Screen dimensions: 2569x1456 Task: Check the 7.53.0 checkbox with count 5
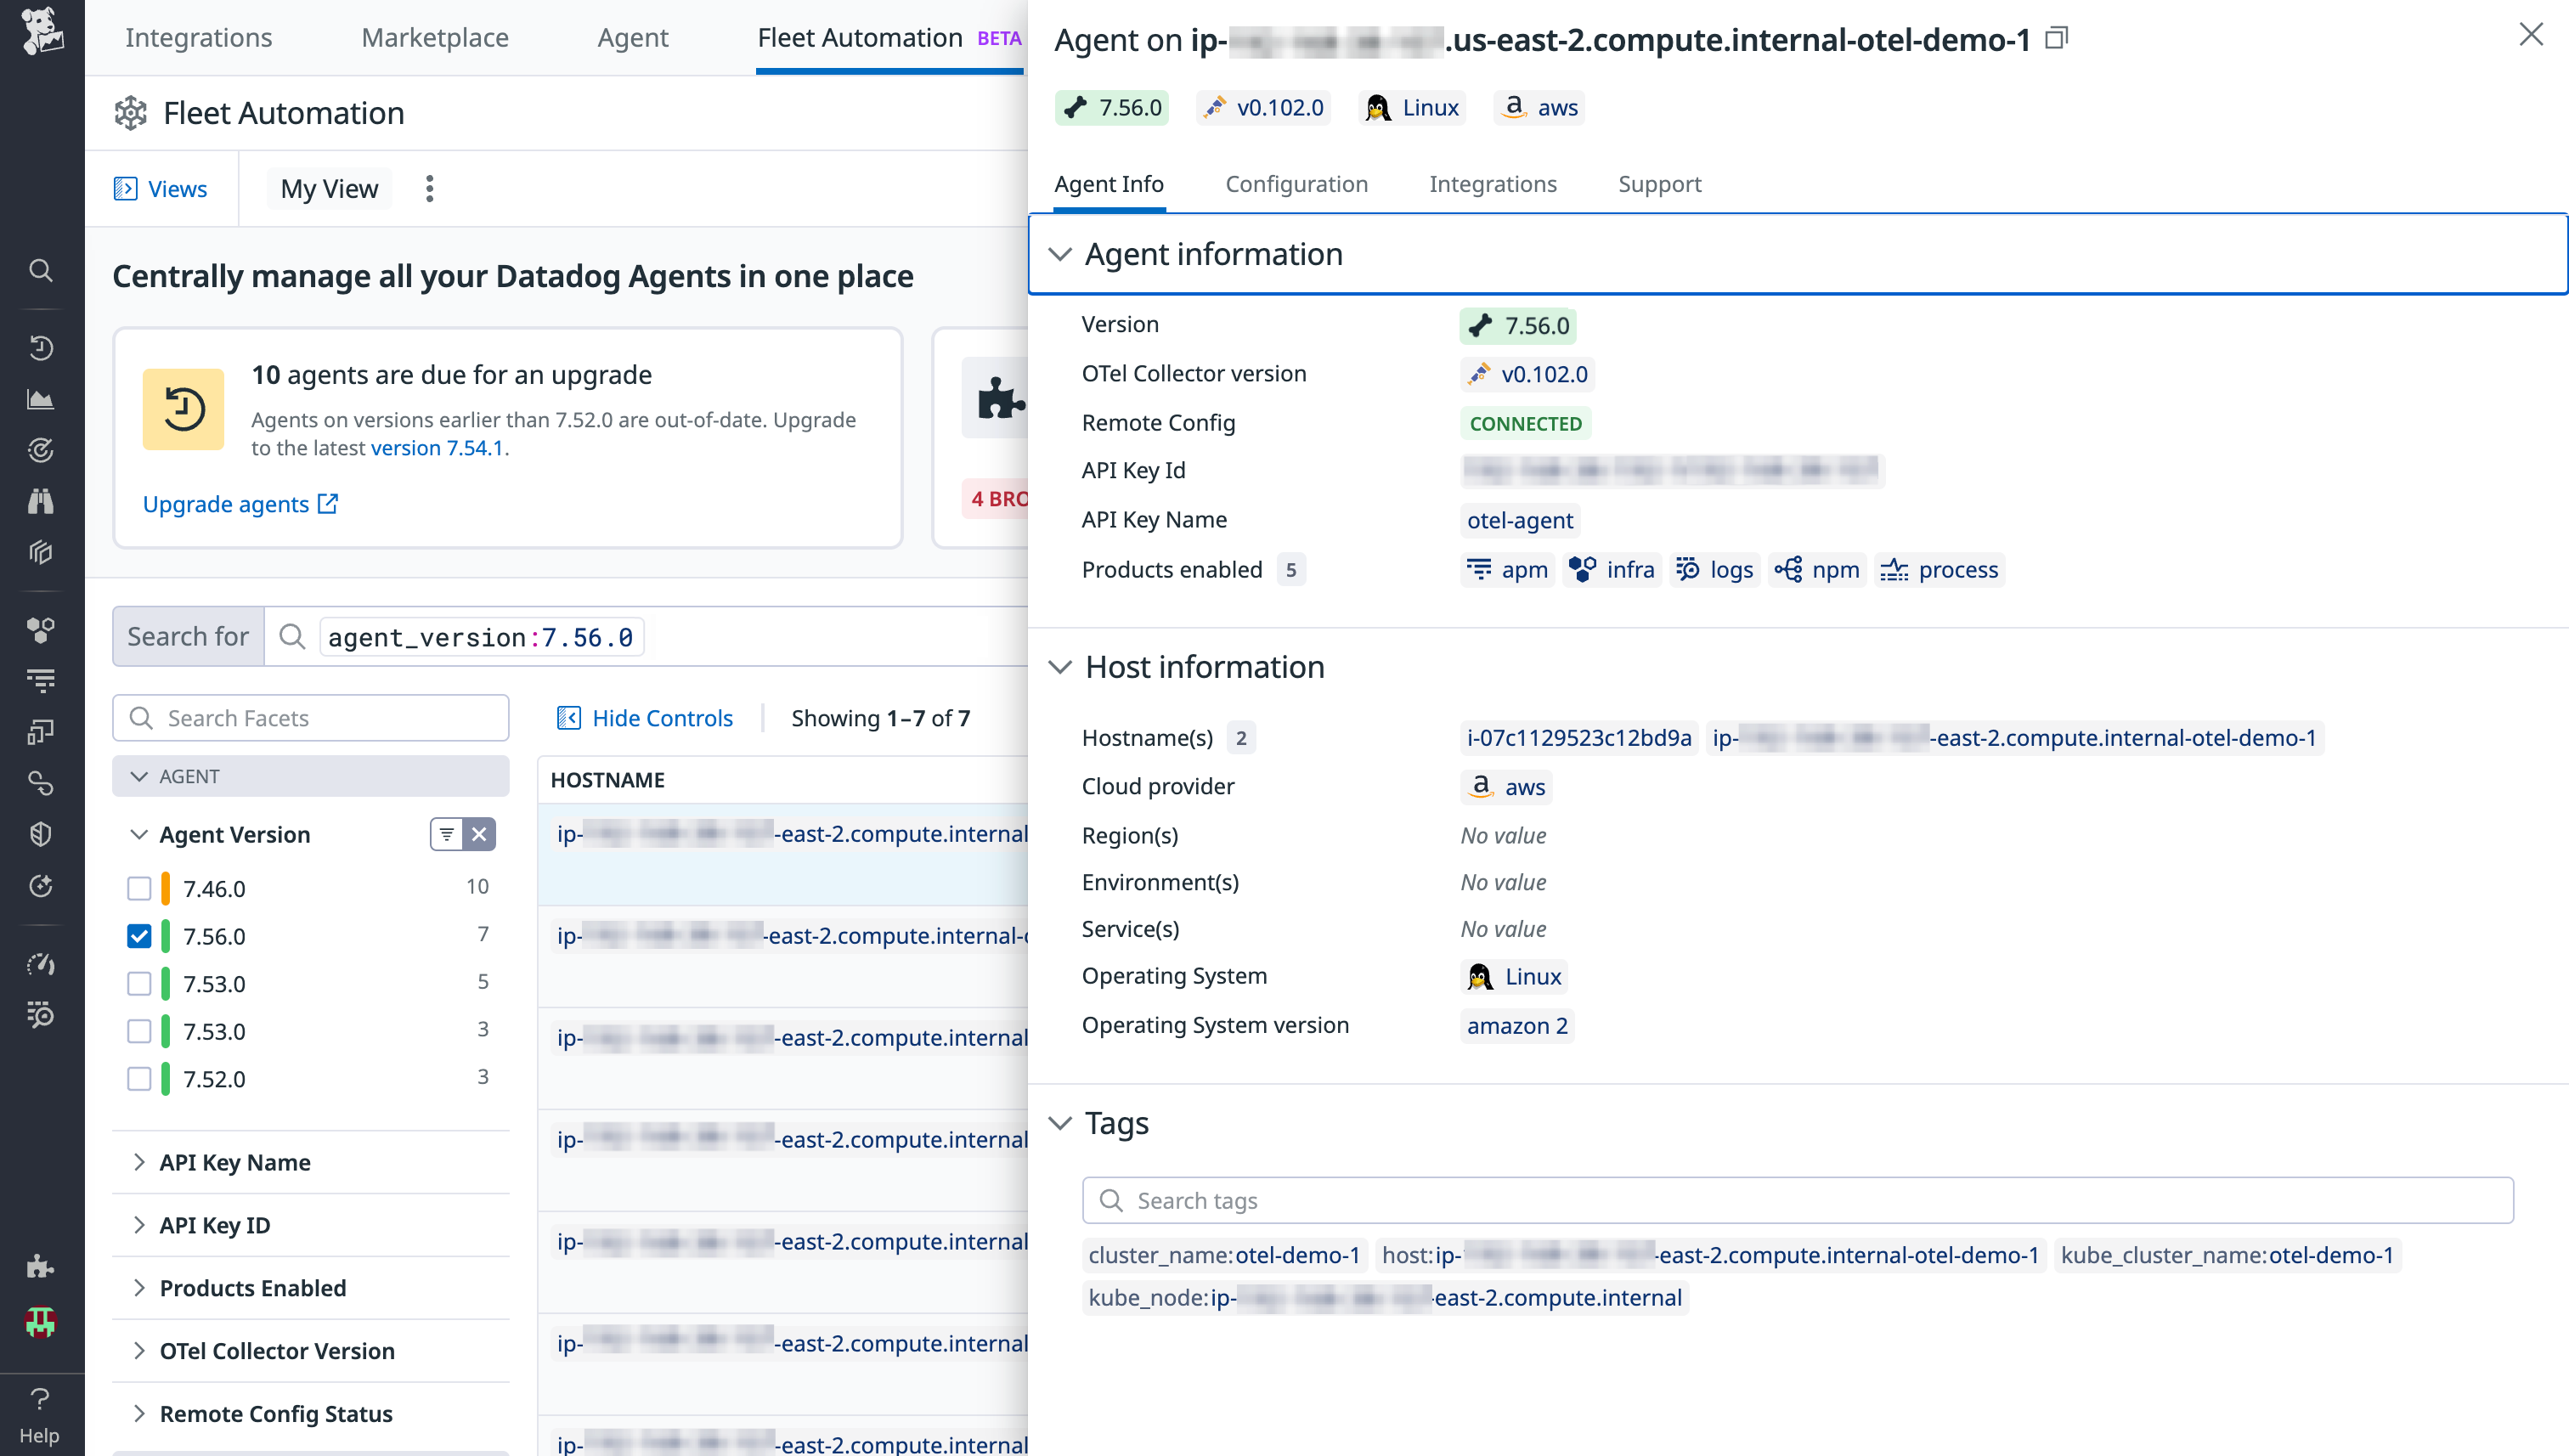coord(139,983)
